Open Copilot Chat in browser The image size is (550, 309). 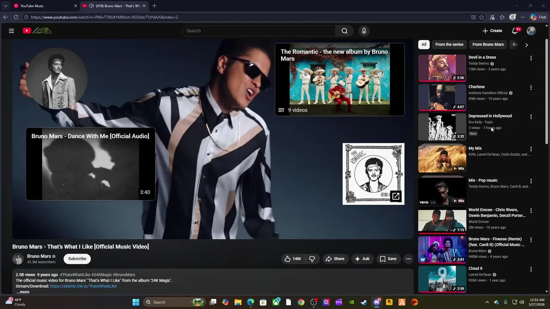pos(538,17)
